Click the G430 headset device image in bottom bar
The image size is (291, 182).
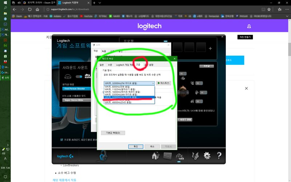pos(103,156)
